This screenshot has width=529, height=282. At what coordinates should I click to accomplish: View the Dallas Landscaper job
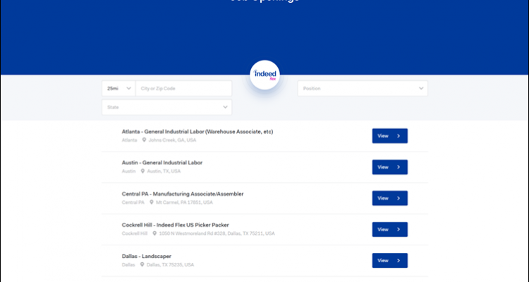point(389,260)
